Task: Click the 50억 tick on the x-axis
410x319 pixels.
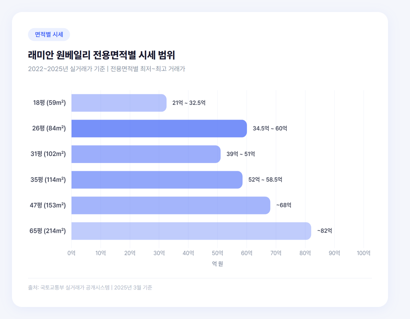Action: pos(217,253)
